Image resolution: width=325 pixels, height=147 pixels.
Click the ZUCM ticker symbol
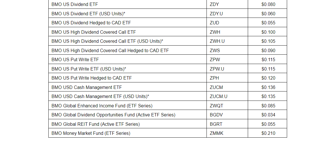(216, 87)
